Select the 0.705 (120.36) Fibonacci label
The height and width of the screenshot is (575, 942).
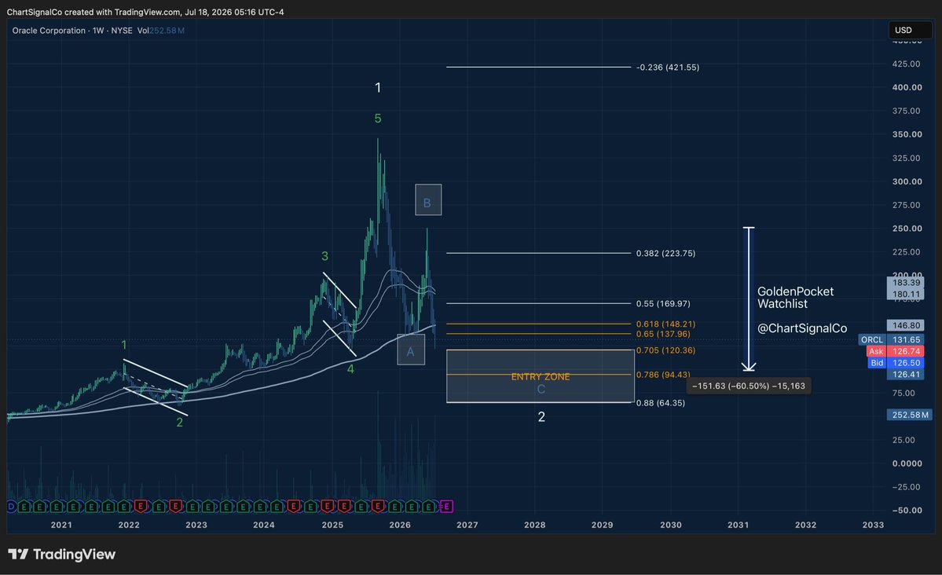665,350
